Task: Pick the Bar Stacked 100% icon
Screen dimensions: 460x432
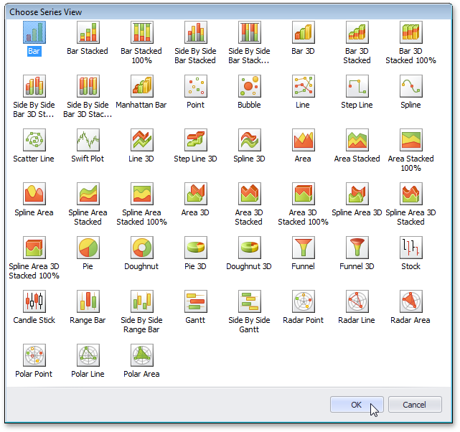Action: point(142,32)
